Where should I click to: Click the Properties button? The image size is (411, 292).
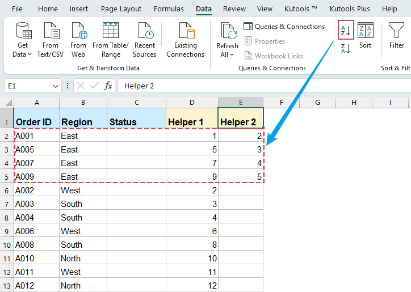(x=265, y=41)
